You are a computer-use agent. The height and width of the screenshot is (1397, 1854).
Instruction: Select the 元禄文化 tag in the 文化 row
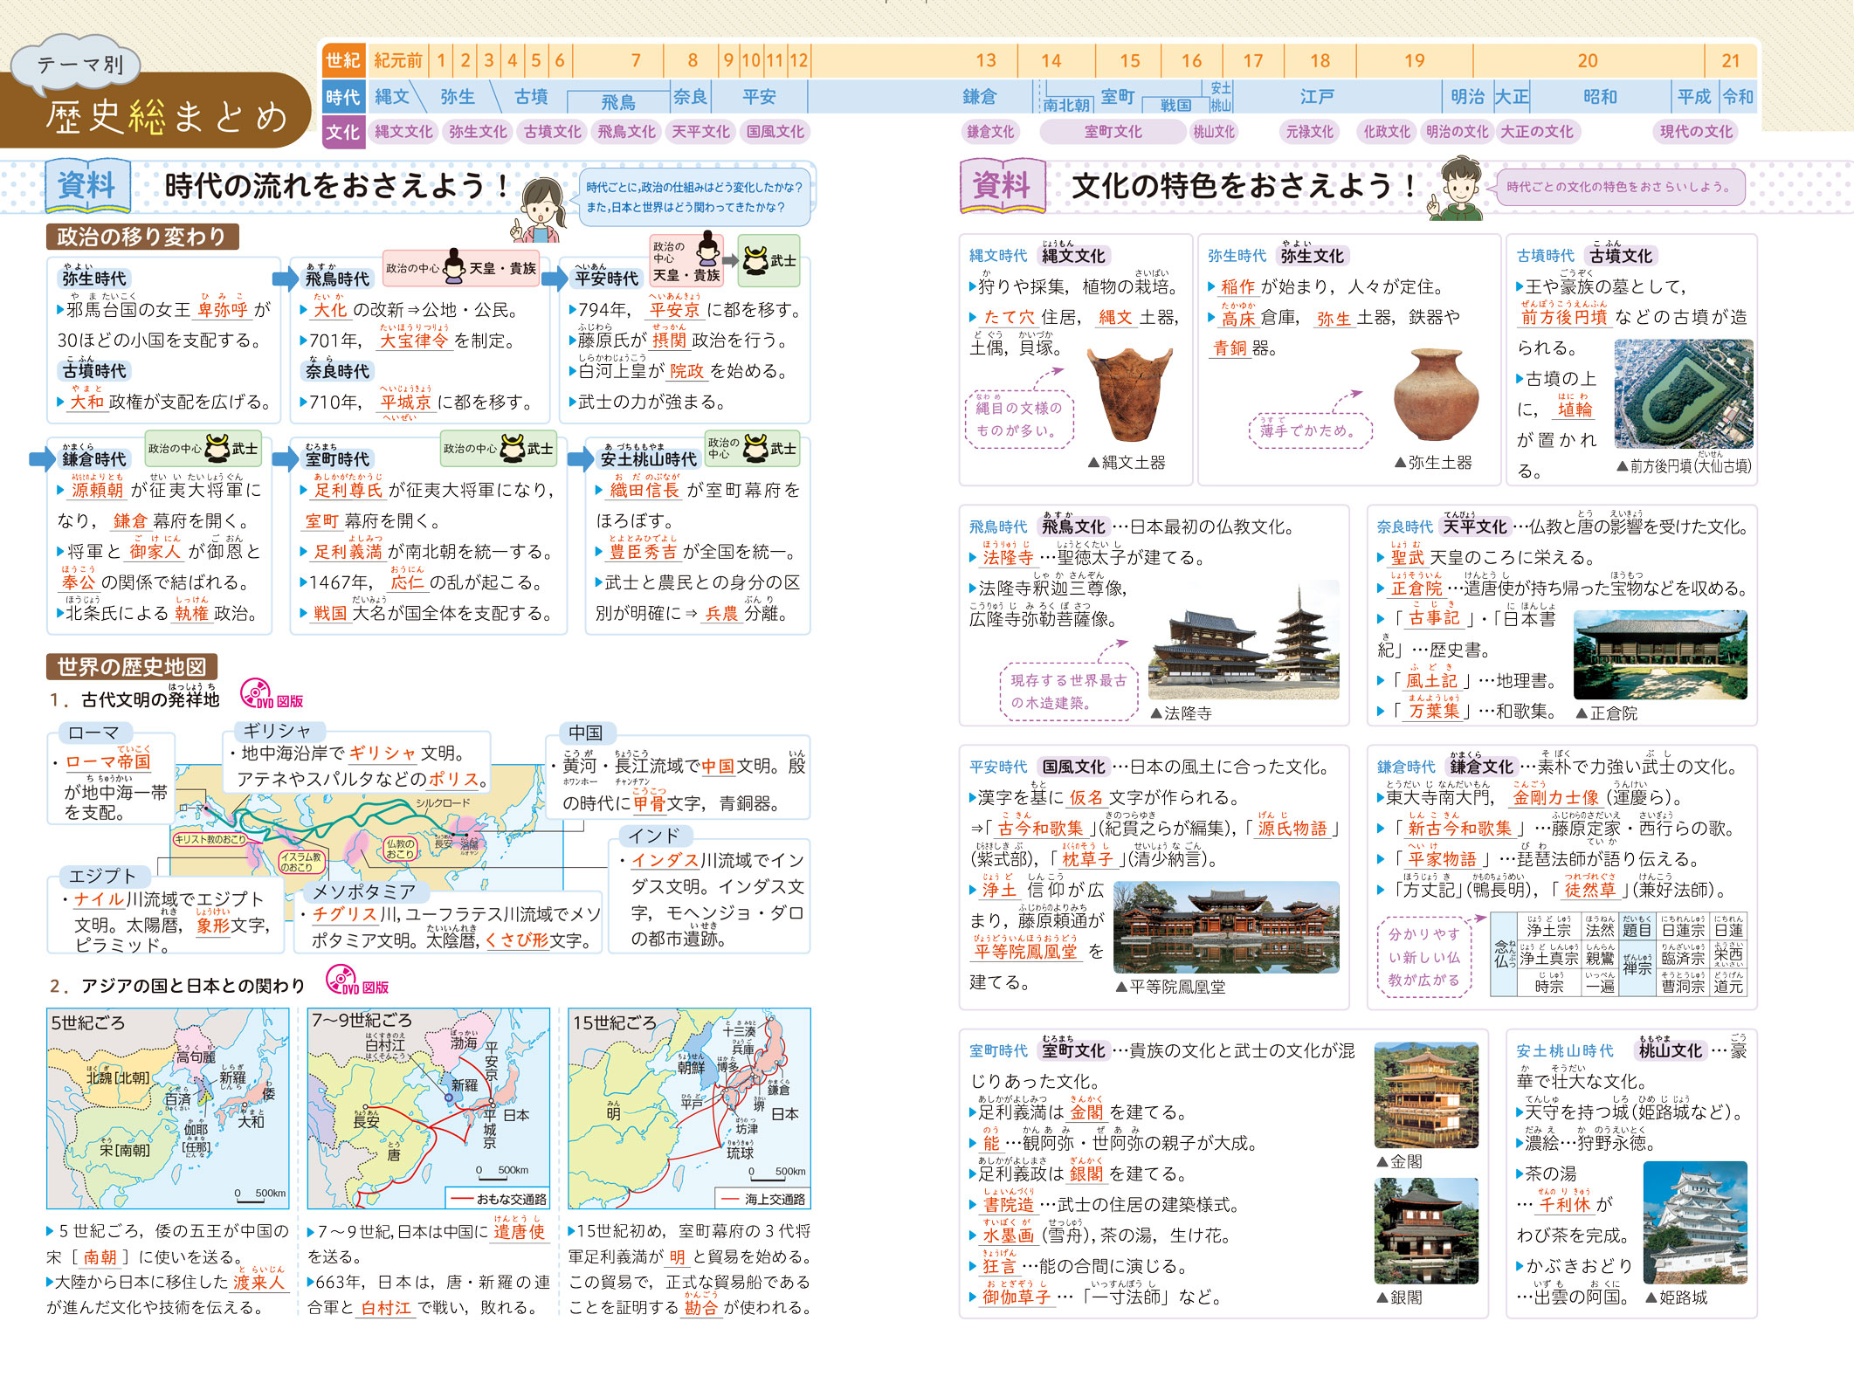1309,132
